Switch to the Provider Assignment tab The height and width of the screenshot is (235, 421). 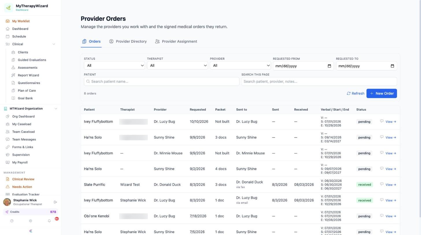coord(176,41)
